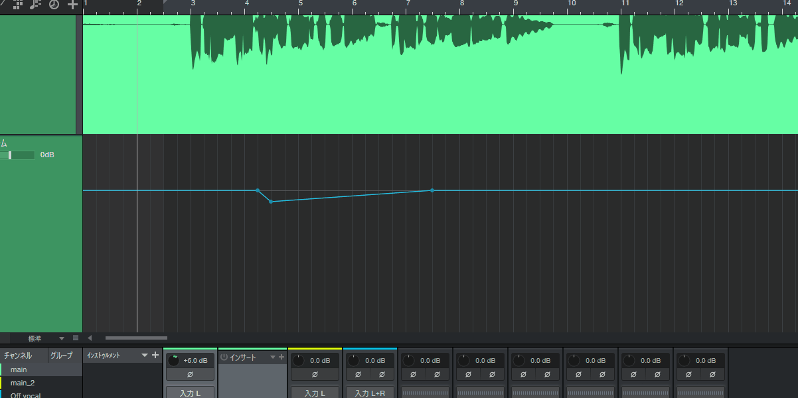Toggle the ø phase invert on the main channel
798x398 pixels.
pyautogui.click(x=191, y=373)
